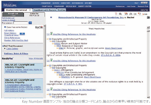Open the Full History link
The width and height of the screenshot is (151, 105).
click(9, 30)
